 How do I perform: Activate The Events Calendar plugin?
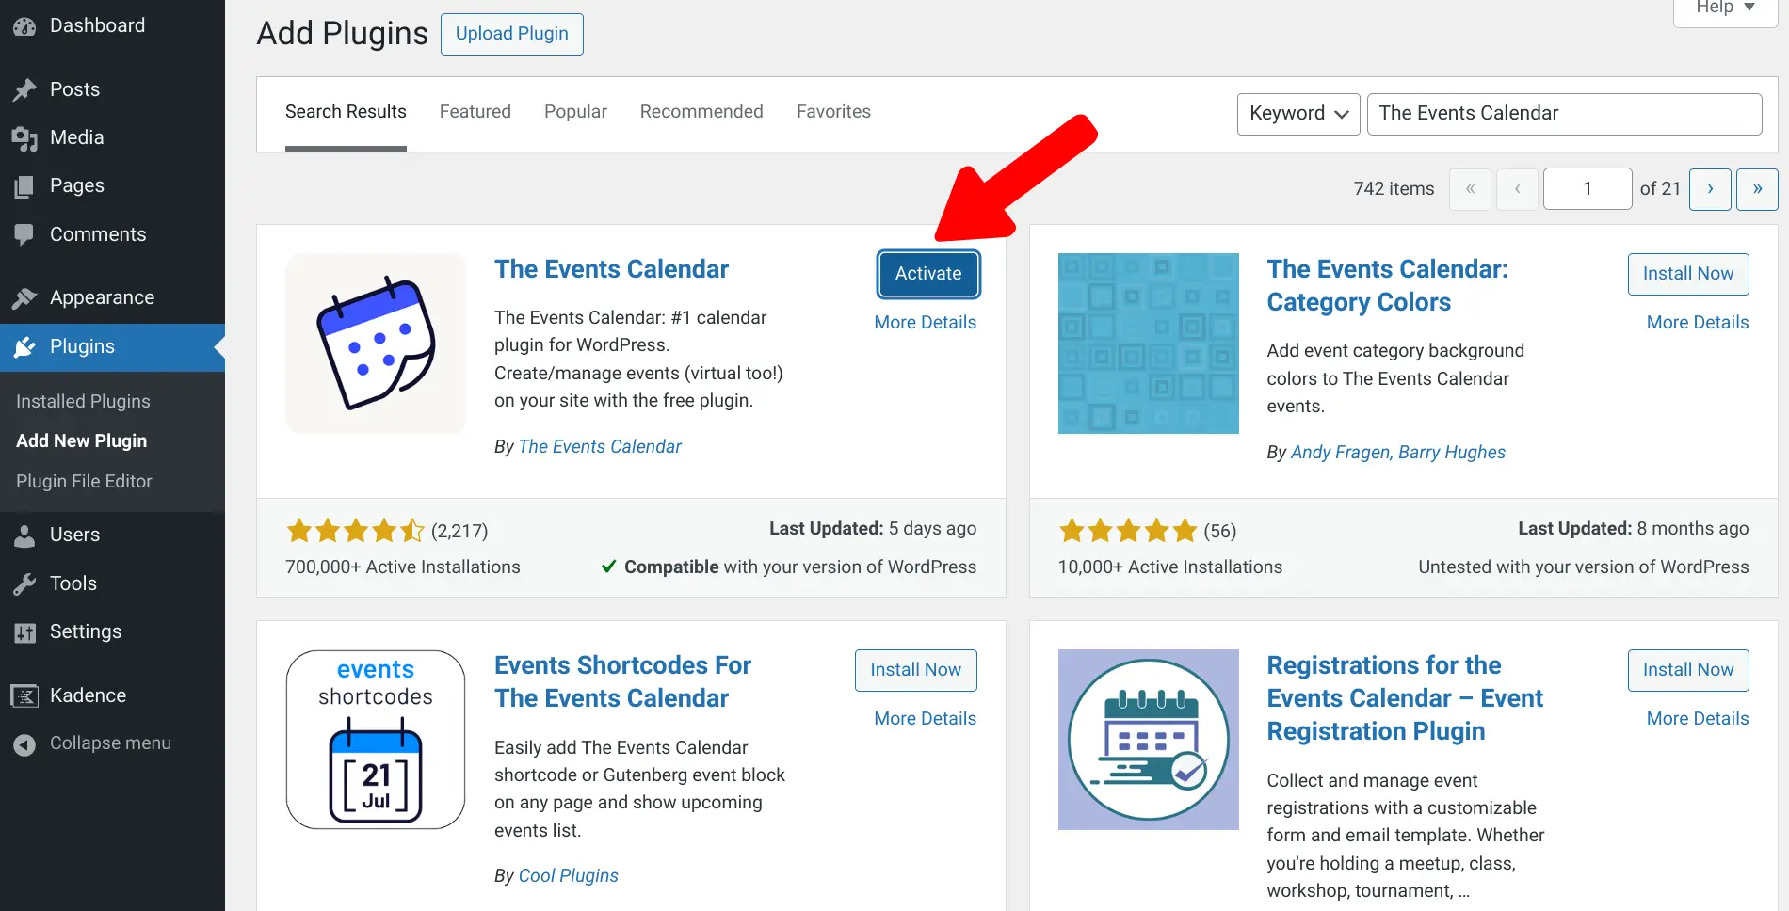tap(928, 274)
